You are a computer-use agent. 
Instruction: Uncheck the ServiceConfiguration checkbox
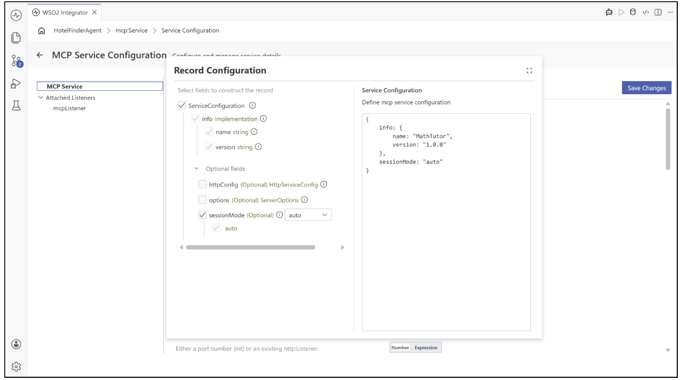point(182,105)
